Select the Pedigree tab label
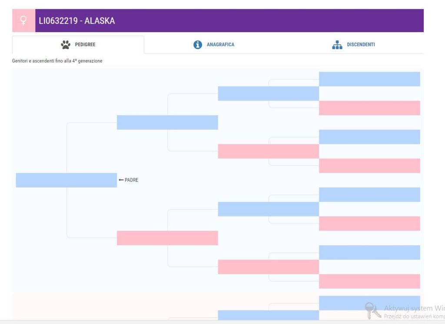445x324 pixels. pyautogui.click(x=85, y=45)
